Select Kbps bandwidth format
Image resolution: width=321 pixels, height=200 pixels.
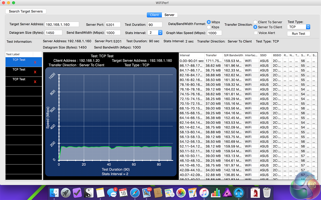point(209,27)
